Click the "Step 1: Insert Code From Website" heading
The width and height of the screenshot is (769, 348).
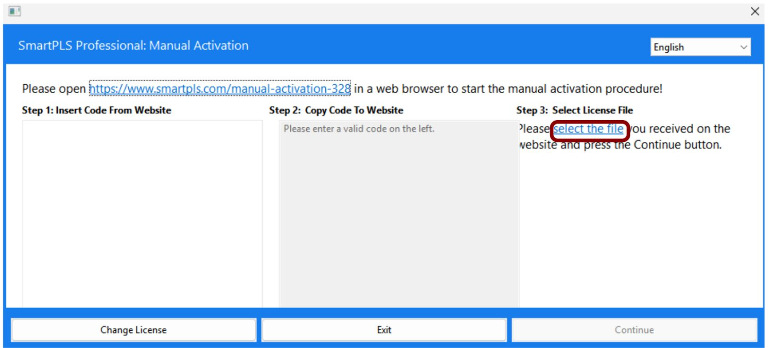tap(96, 110)
